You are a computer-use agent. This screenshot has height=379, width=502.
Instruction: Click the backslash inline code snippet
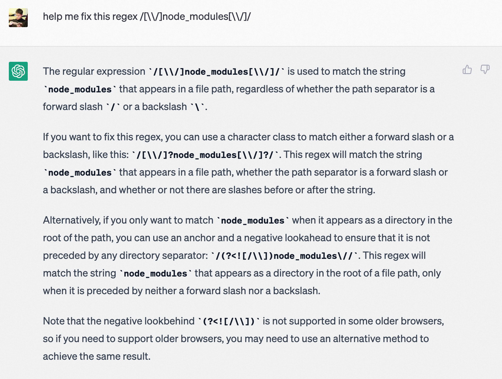click(x=197, y=107)
